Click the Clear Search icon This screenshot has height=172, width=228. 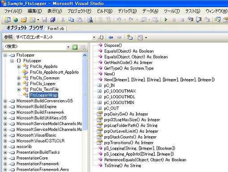click(83, 47)
